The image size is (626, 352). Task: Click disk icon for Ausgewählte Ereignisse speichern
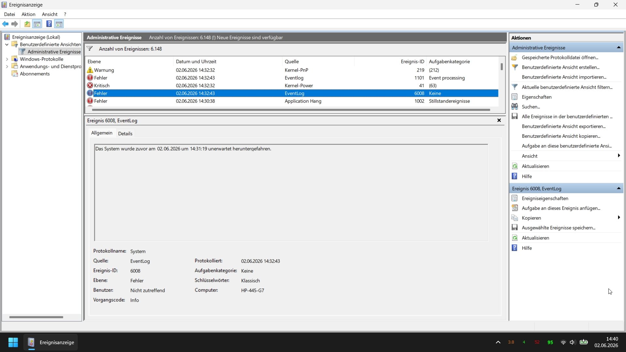click(x=514, y=227)
